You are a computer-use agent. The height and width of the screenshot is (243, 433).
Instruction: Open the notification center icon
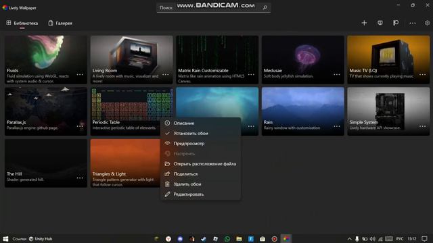[424, 239]
